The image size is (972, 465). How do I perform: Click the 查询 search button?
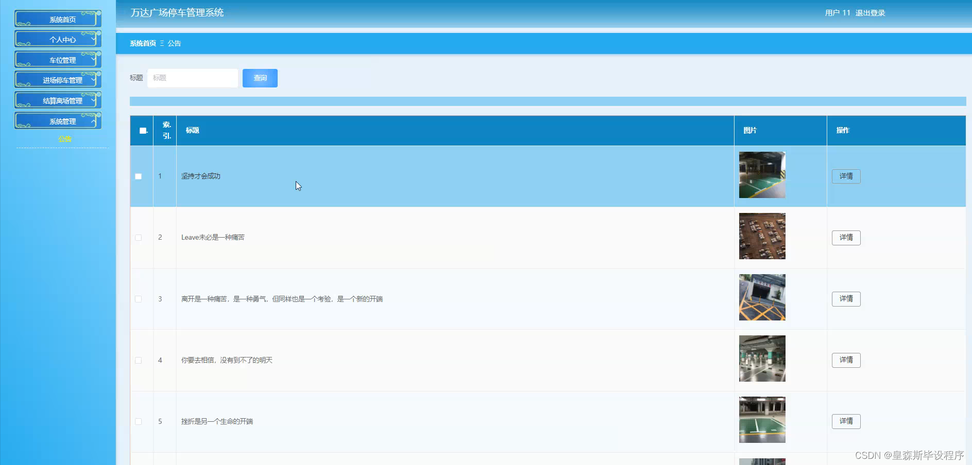tap(260, 78)
